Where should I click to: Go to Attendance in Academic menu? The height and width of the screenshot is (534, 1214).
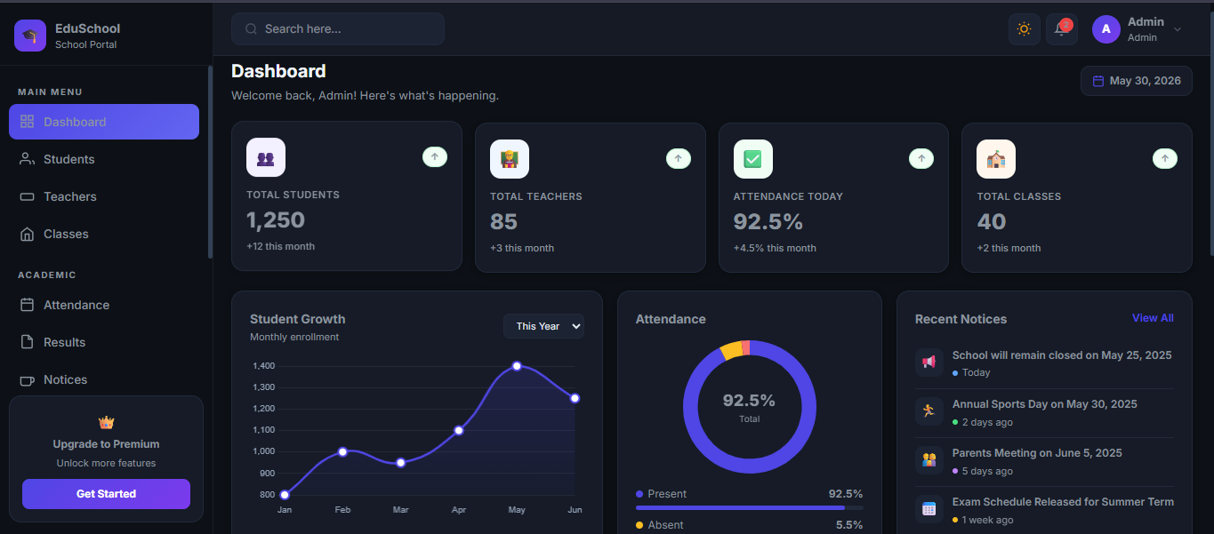pyautogui.click(x=104, y=305)
